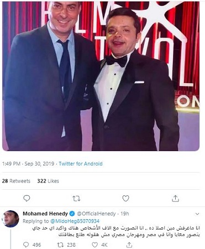205x249 pixels.
Task: Share Mohamed Henedy's reply tweet
Action: [129, 245]
